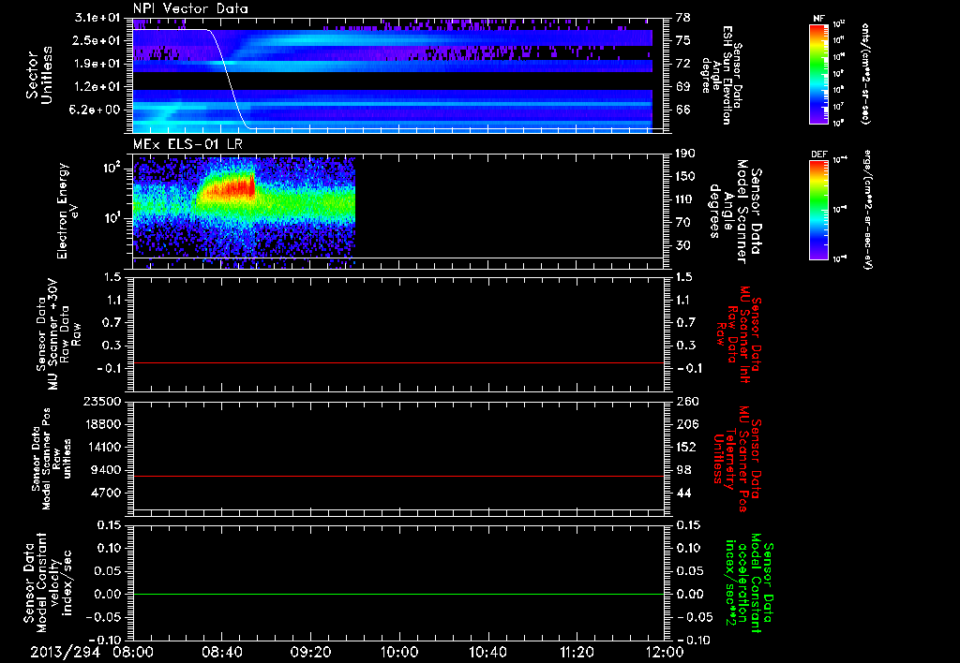Click the 'MU Scanner +30V Raw Data' axis label
Image resolution: width=960 pixels, height=663 pixels.
coord(58,334)
